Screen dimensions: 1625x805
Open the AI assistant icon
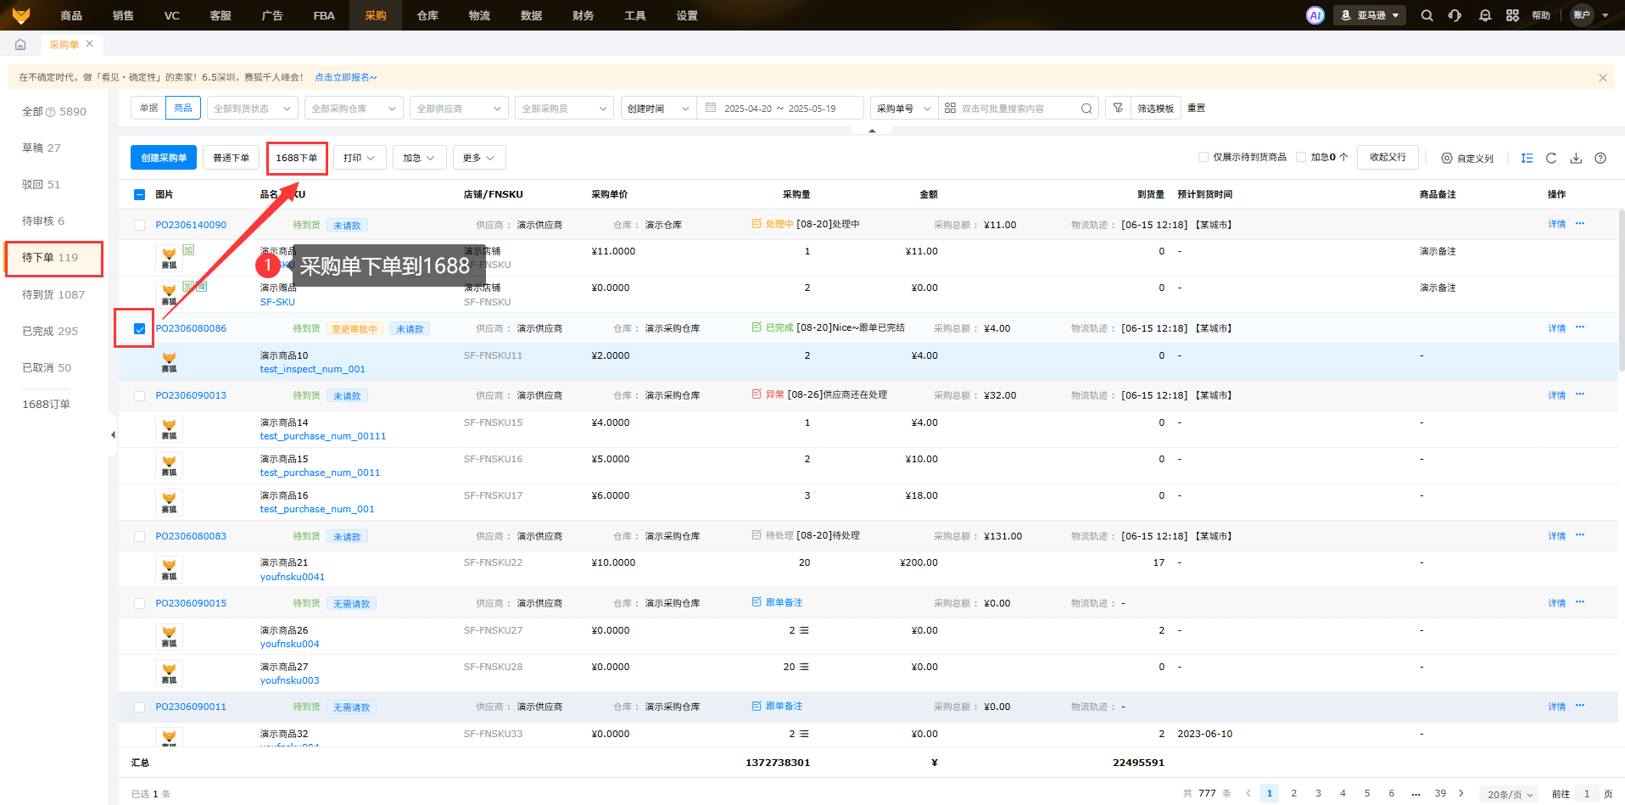coord(1315,15)
